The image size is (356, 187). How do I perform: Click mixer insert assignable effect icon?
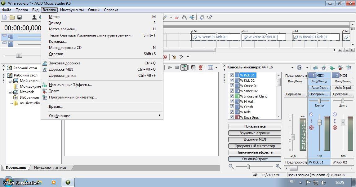coord(332,67)
